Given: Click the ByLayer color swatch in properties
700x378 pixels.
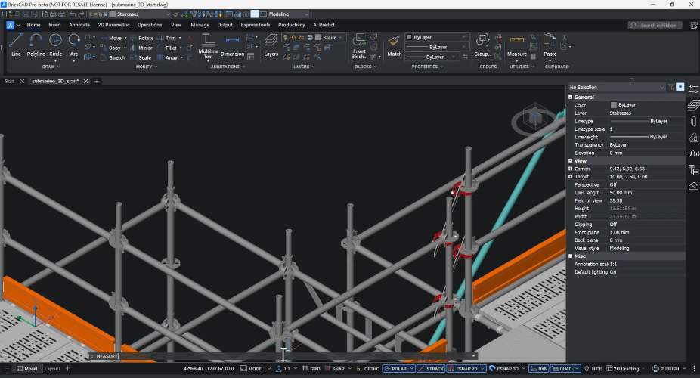Looking at the screenshot, I should tap(614, 105).
